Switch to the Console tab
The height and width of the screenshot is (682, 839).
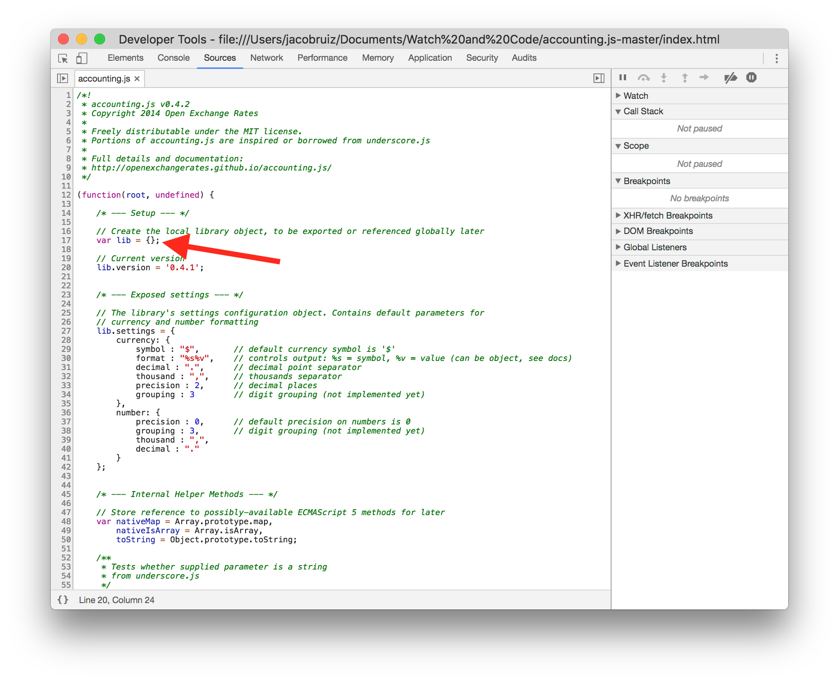174,58
